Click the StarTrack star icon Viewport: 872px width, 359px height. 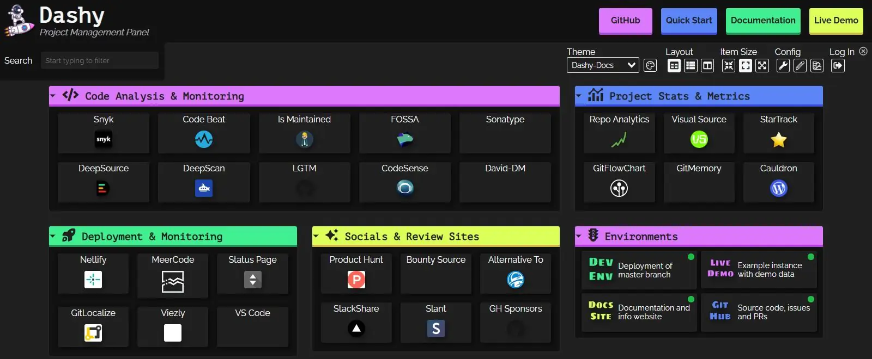(779, 139)
